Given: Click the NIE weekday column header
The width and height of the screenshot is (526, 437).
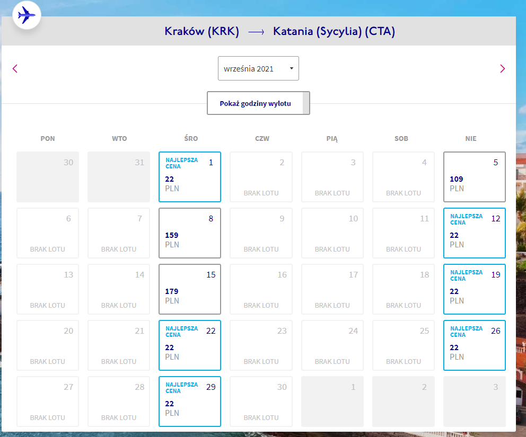Looking at the screenshot, I should click(x=471, y=138).
